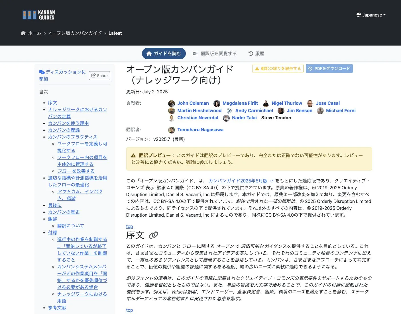Jump to 最後に section

click(55, 205)
